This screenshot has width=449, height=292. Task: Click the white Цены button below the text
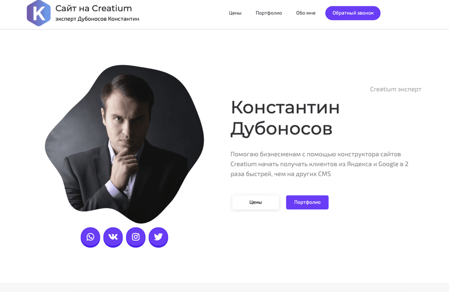[x=255, y=202]
